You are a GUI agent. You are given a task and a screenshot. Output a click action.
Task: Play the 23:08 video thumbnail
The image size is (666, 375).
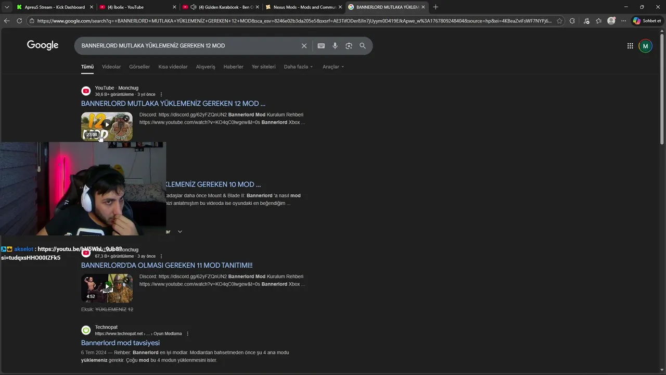[107, 127]
